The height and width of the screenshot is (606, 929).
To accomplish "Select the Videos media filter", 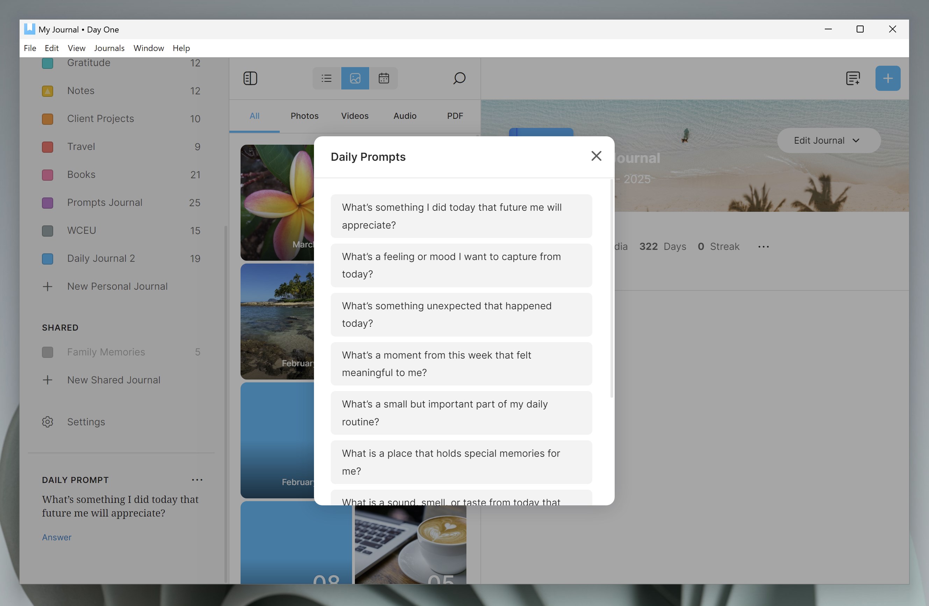I will click(355, 115).
